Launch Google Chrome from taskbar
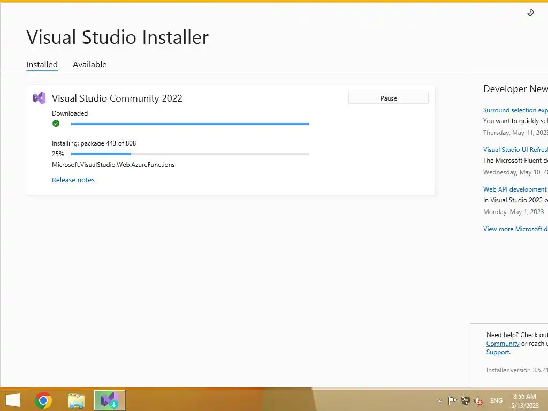 [x=43, y=400]
